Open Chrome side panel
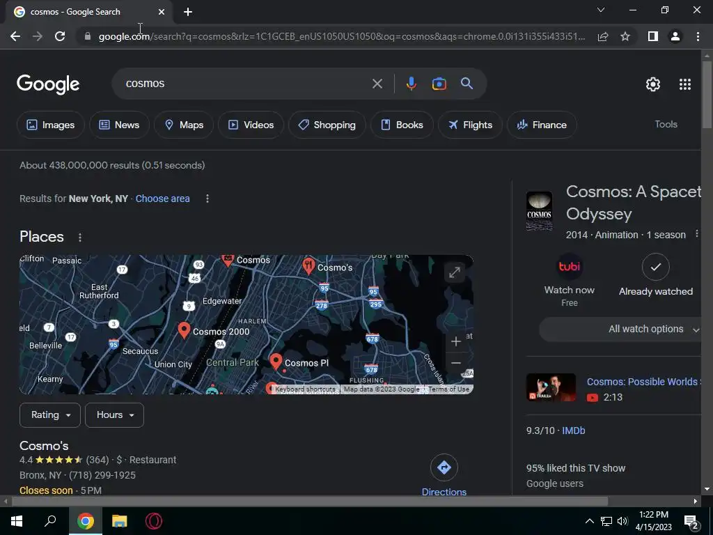713x535 pixels. click(653, 36)
